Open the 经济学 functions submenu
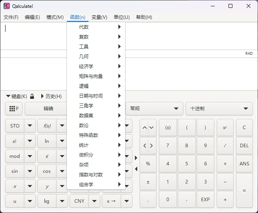 [96, 66]
